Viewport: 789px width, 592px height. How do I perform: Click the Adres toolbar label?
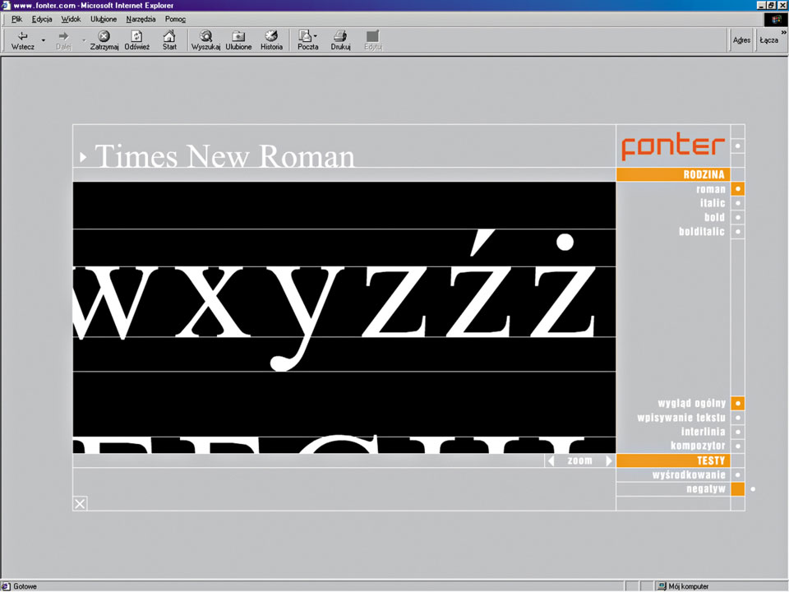pyautogui.click(x=741, y=40)
